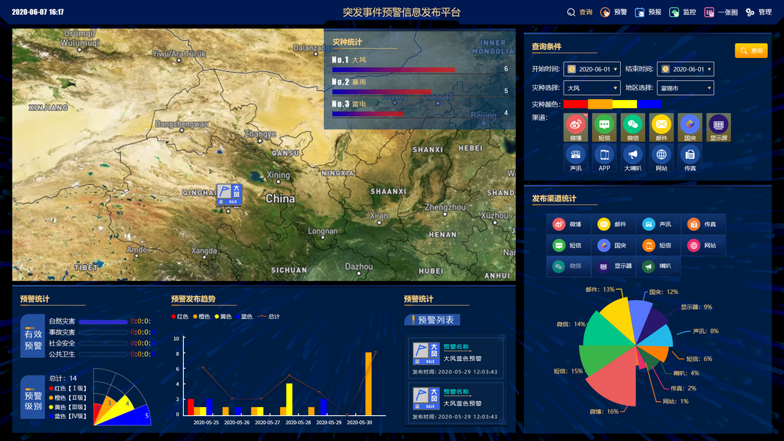Open the 灾种选择 dropdown showing 大风
Image resolution: width=784 pixels, height=441 pixels.
[591, 88]
